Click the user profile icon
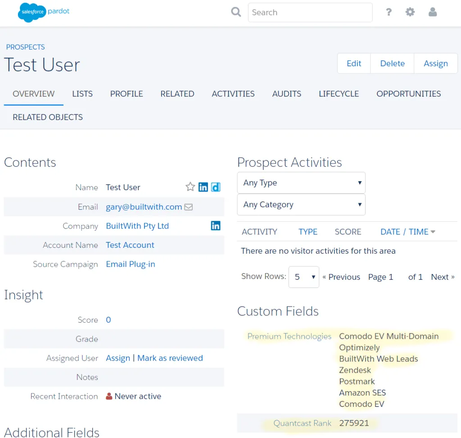 433,12
